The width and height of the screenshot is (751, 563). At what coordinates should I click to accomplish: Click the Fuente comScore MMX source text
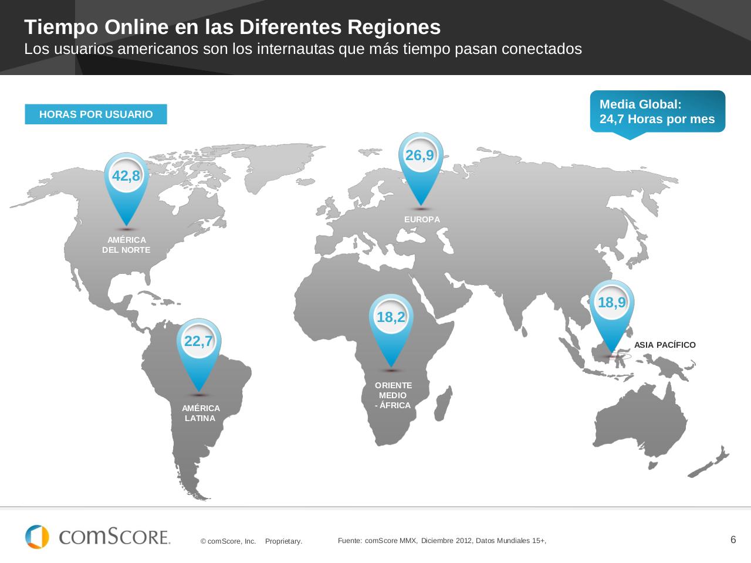442,541
